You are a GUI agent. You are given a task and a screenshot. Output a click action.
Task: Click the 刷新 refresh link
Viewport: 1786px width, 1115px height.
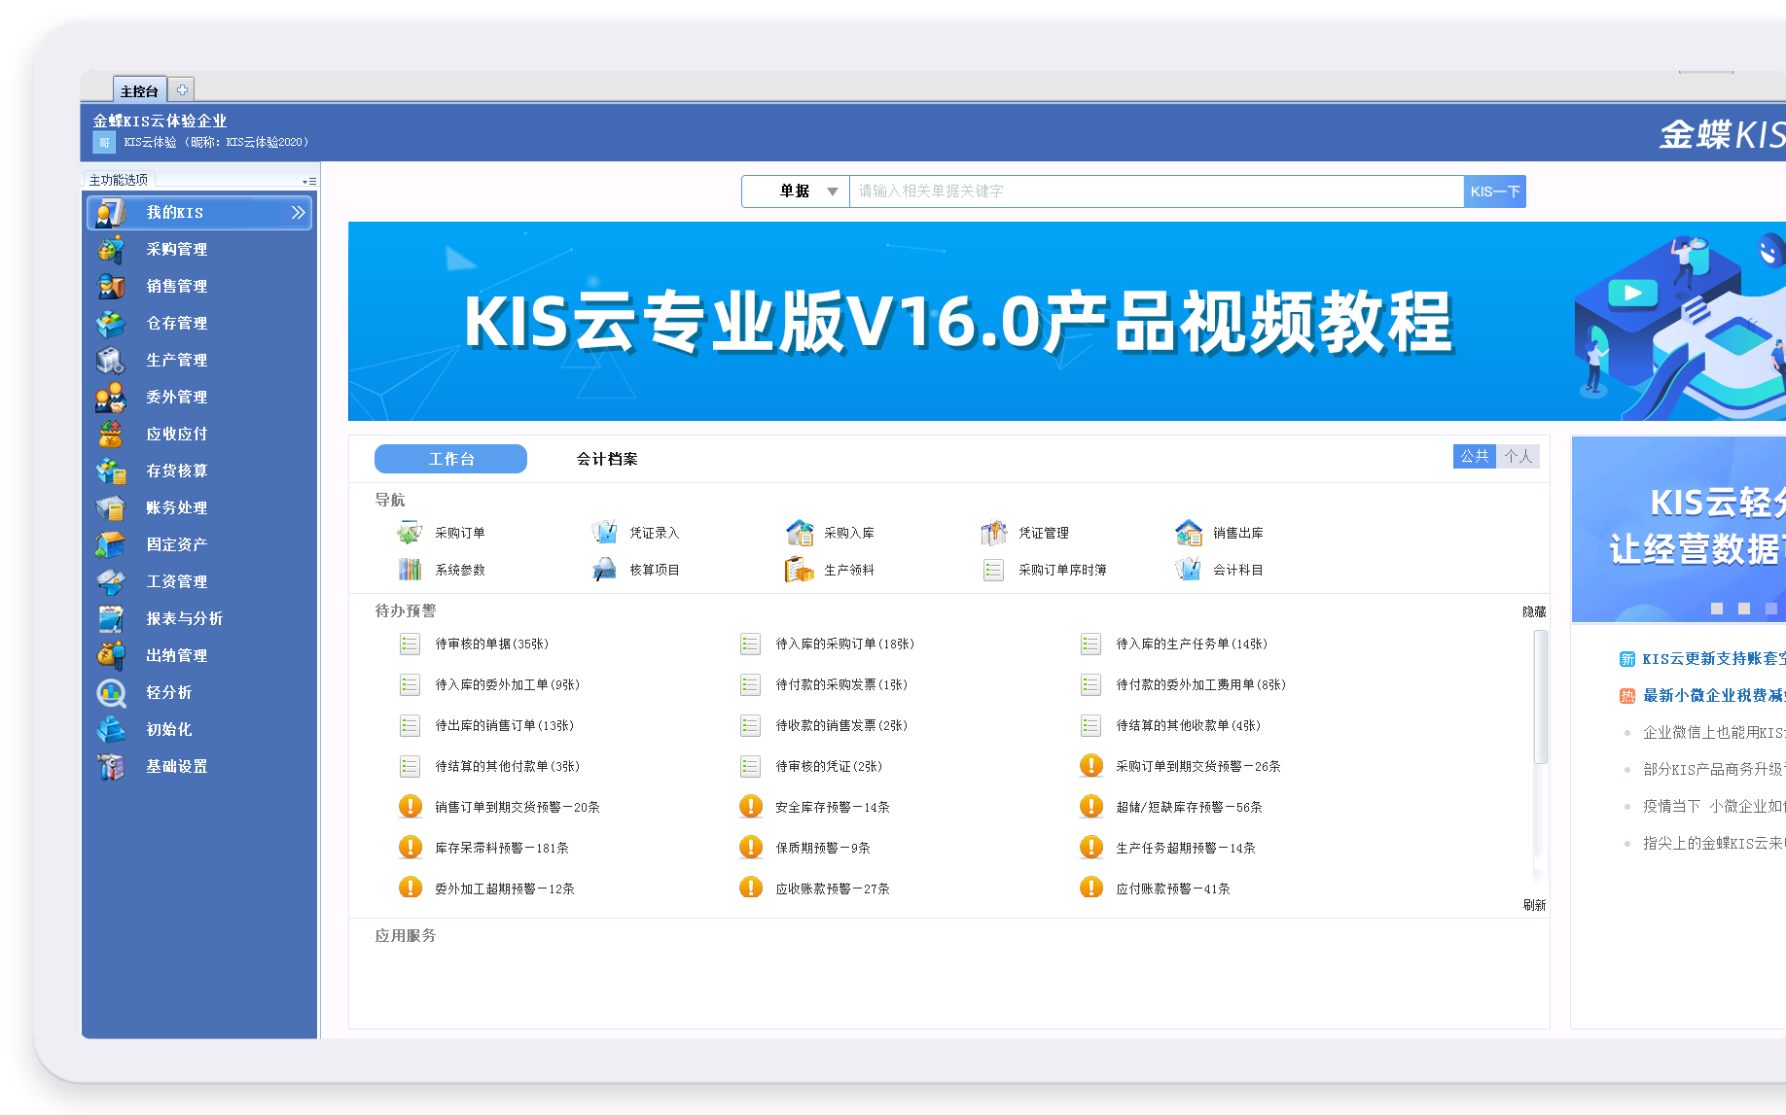click(1533, 905)
